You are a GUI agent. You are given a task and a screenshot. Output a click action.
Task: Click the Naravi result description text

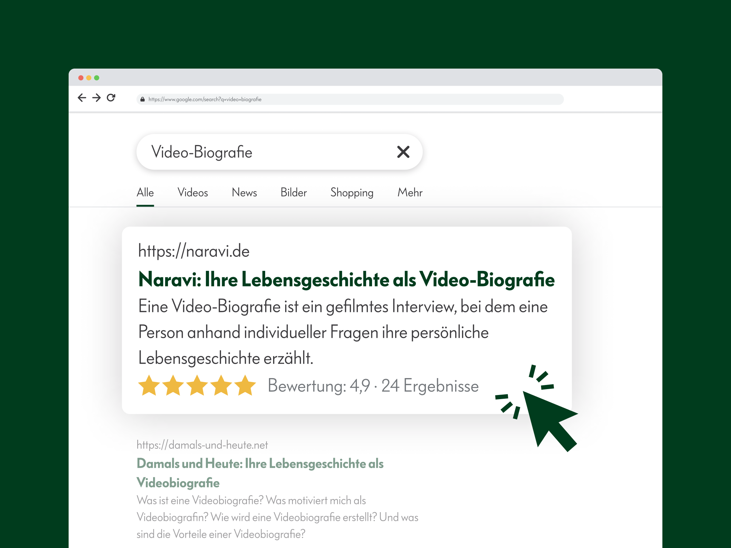tap(343, 332)
